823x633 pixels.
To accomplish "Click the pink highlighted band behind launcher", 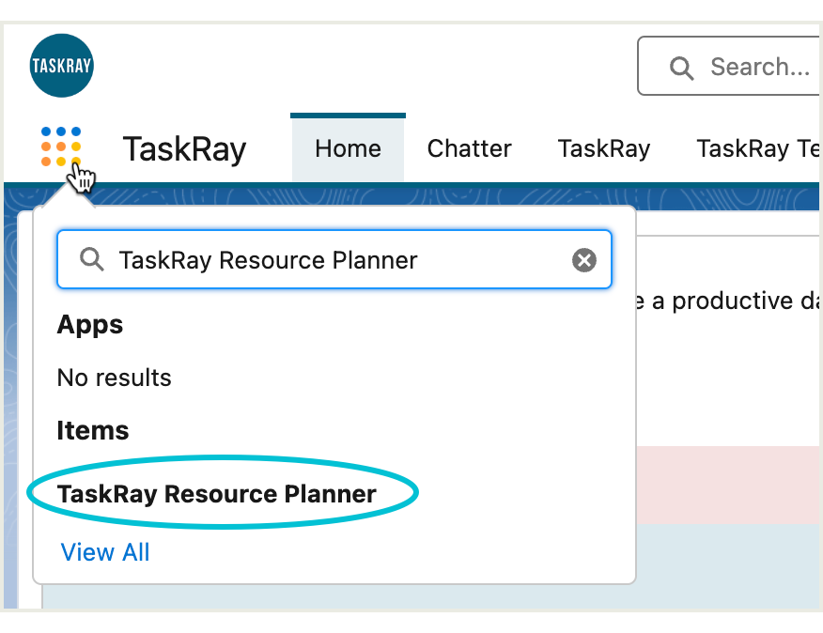I will point(728,485).
